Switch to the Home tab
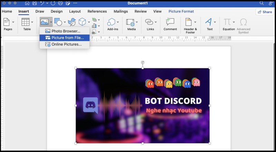 [x=7, y=11]
